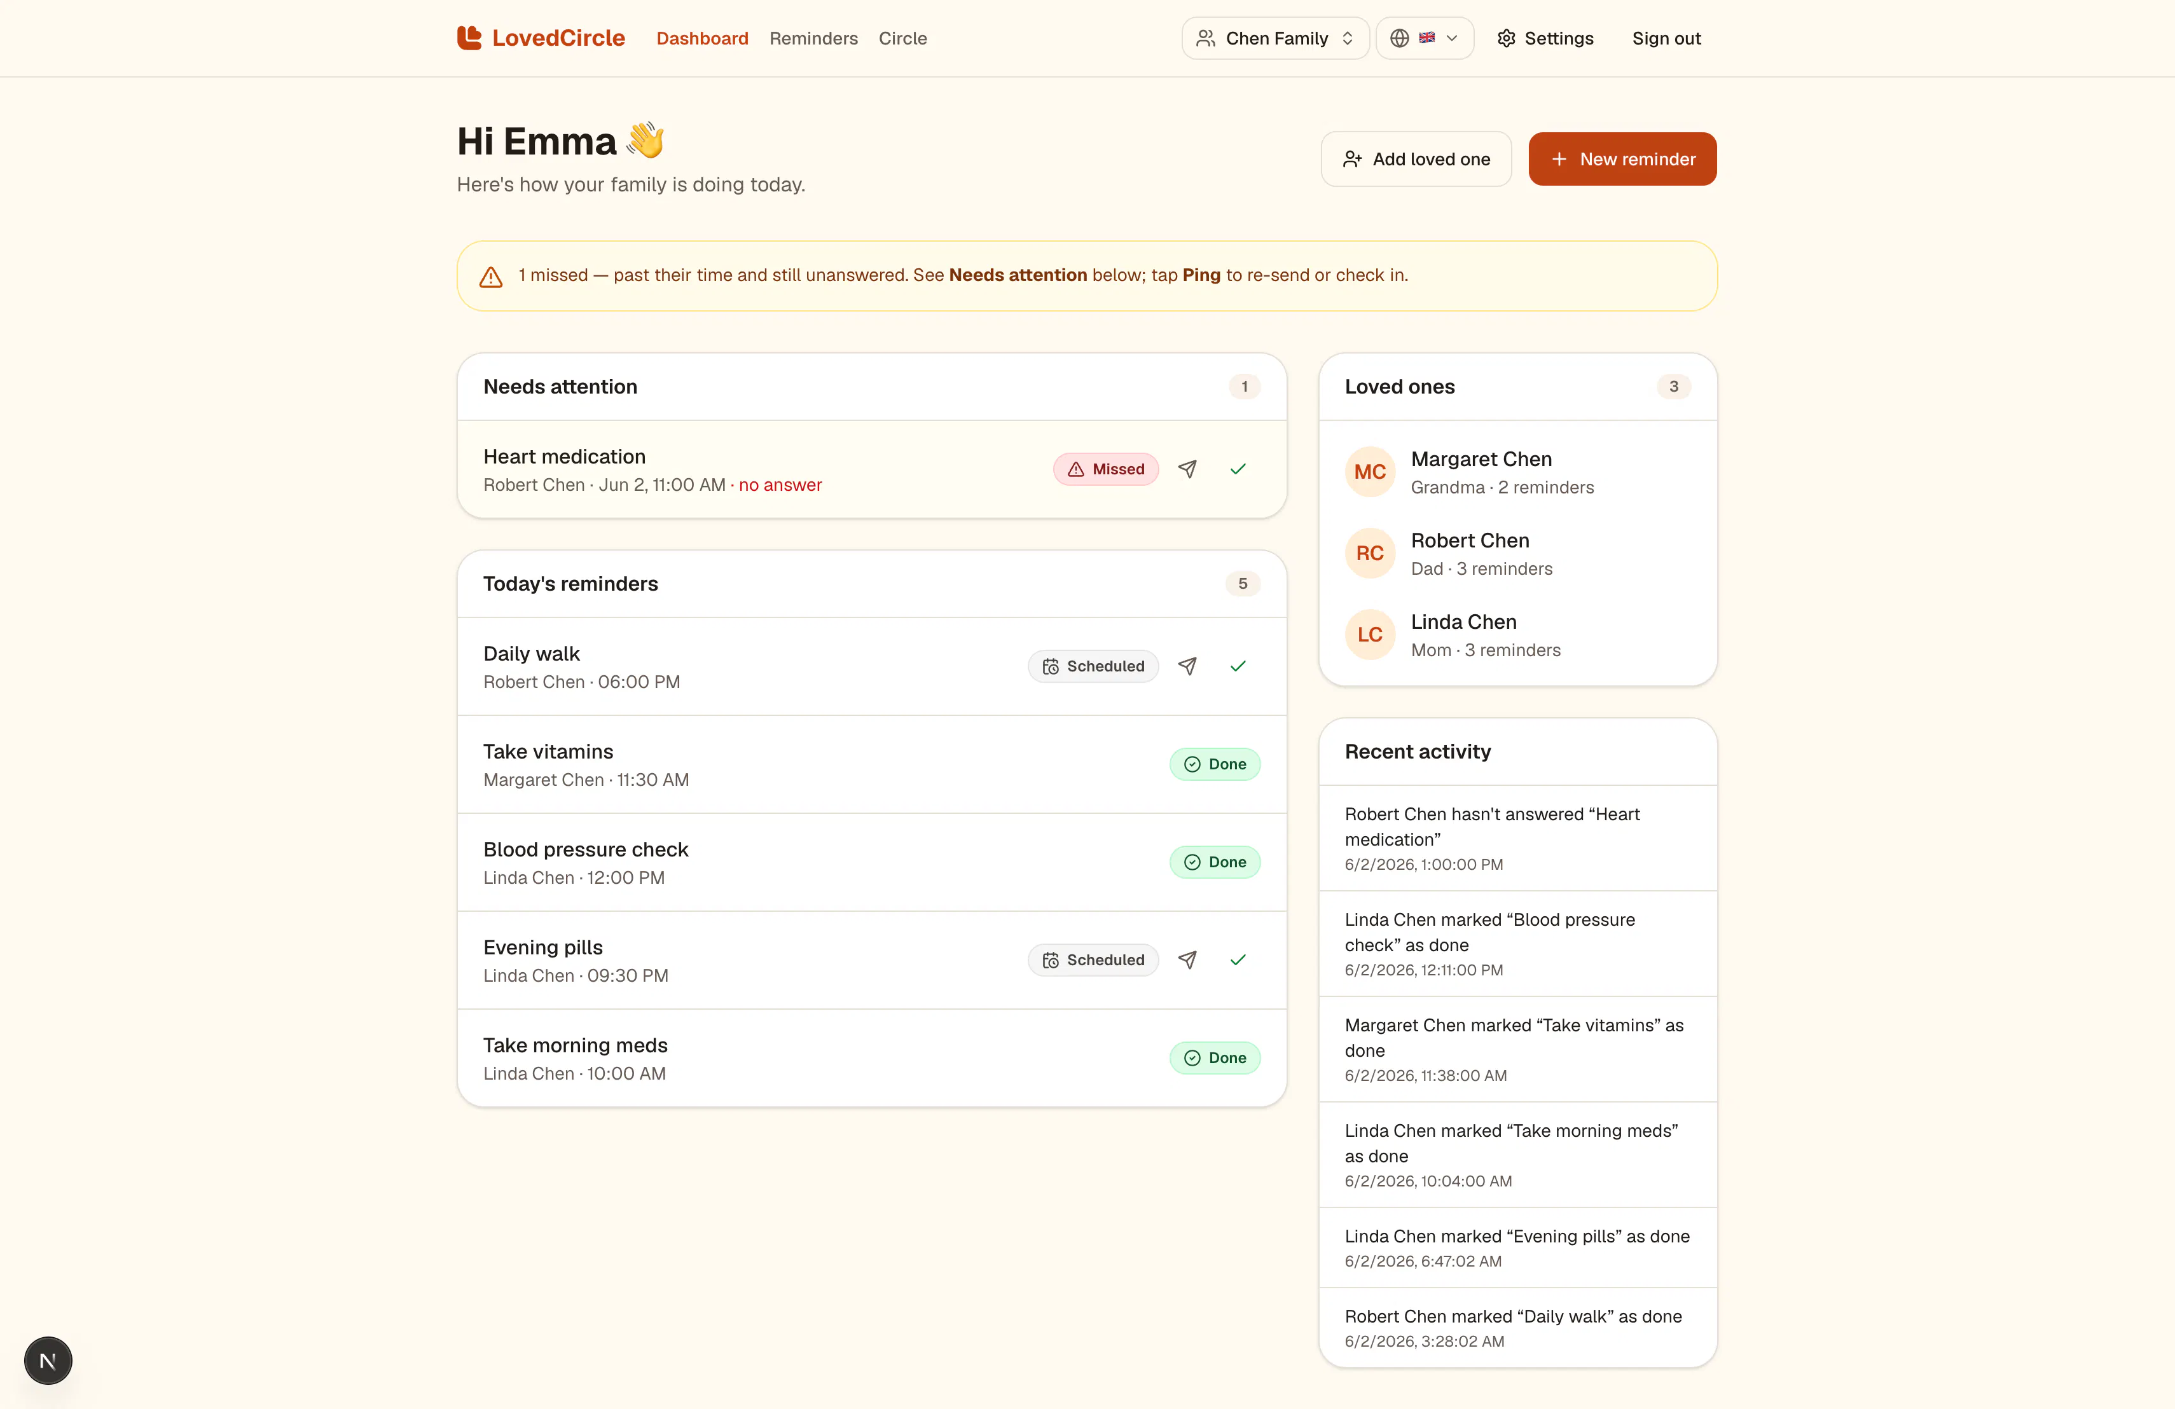The image size is (2175, 1409).
Task: Click the Daily walk reminder title
Action: pos(531,654)
